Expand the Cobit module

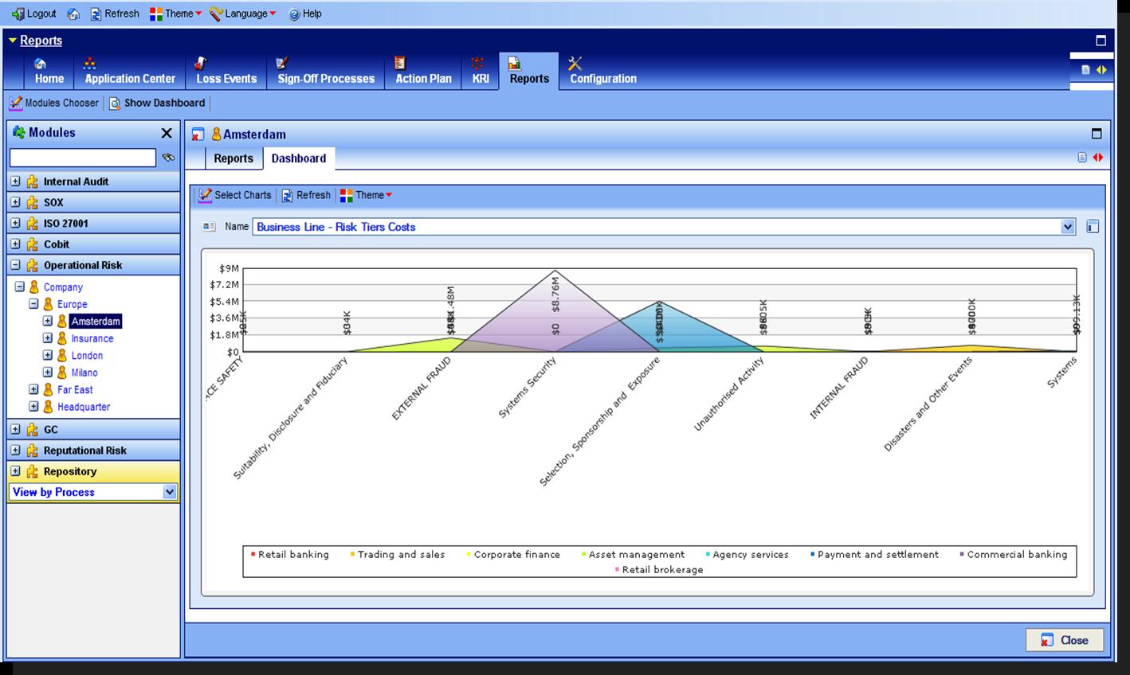click(15, 244)
